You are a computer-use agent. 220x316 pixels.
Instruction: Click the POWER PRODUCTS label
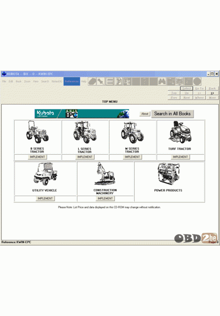168,190
